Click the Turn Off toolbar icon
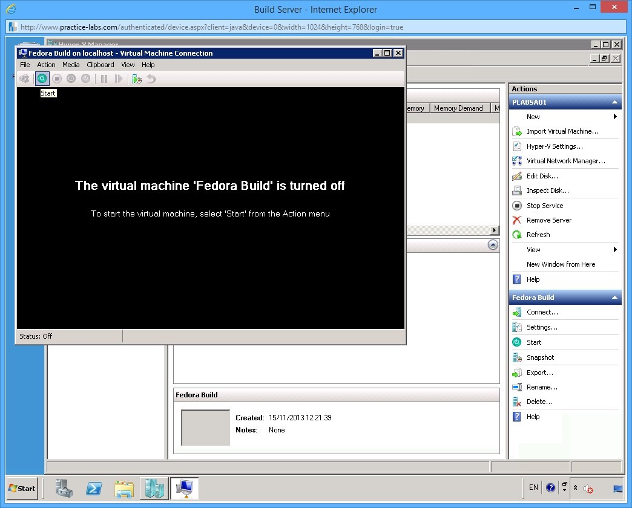The height and width of the screenshot is (508, 632). coord(56,78)
